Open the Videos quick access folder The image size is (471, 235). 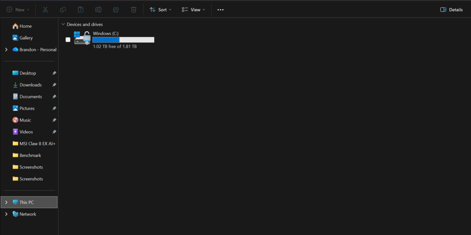click(22, 132)
